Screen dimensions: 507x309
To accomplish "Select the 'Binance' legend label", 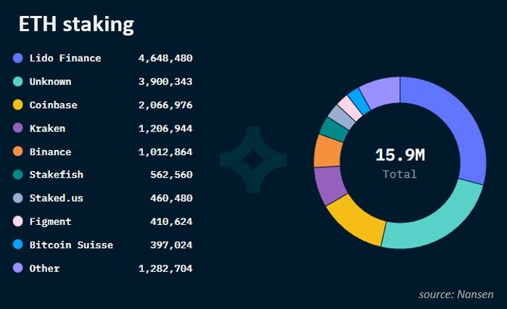I will point(51,152).
